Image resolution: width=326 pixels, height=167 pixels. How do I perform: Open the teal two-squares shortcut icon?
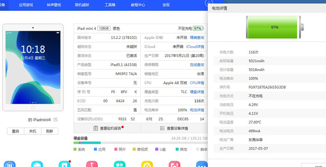pyautogui.click(x=120, y=164)
